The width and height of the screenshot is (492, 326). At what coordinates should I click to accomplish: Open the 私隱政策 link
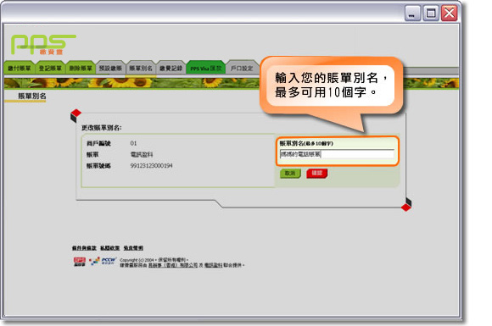[x=109, y=248]
